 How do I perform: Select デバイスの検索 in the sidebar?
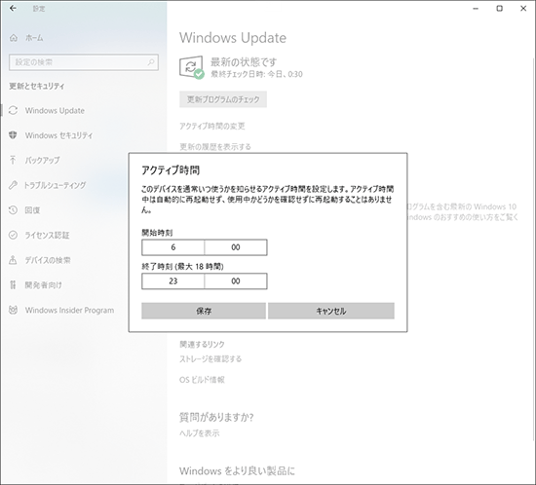click(x=48, y=260)
